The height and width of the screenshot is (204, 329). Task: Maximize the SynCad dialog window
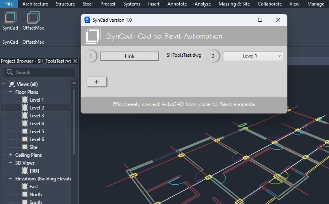click(x=260, y=20)
